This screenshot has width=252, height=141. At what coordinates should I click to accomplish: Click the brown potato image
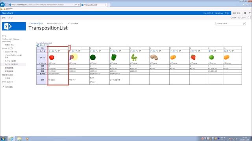(154, 57)
